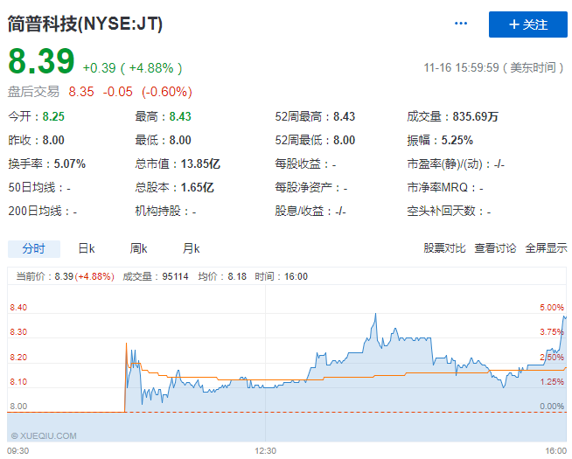Viewport: 572px width, 459px height.
Task: Click the 最高 value 8.43
Action: [180, 116]
